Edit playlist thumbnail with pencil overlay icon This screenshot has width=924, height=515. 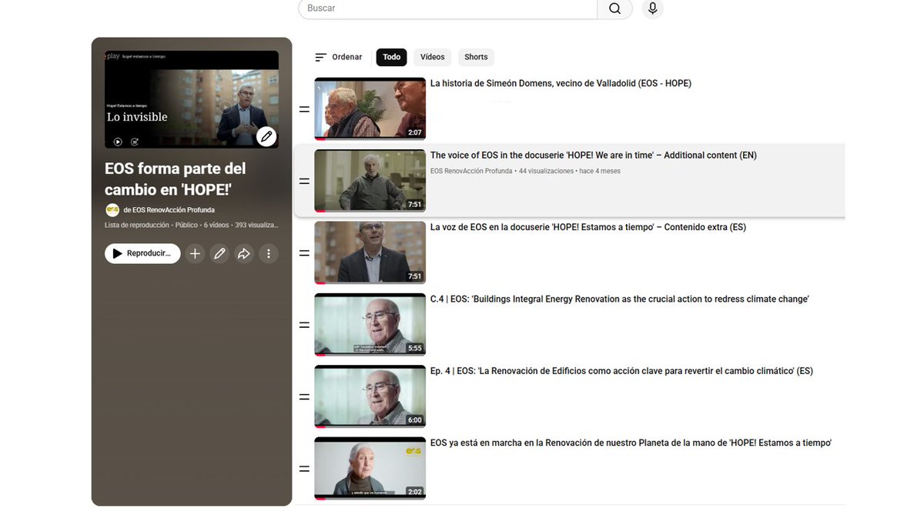click(266, 136)
